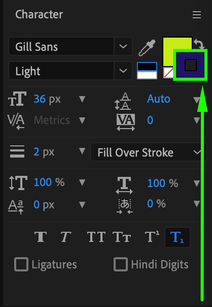Set colors to black and white swatch
The height and width of the screenshot is (307, 212).
point(147,71)
